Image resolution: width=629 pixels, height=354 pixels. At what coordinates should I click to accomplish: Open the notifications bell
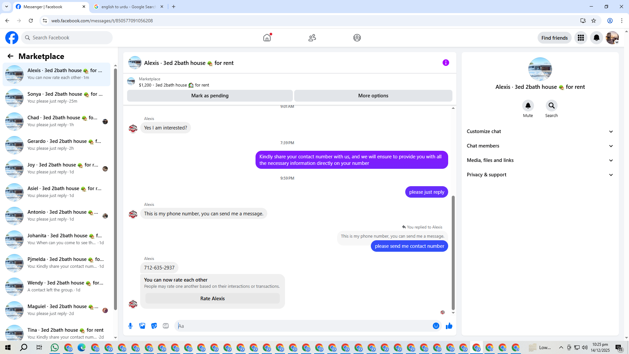point(596,38)
